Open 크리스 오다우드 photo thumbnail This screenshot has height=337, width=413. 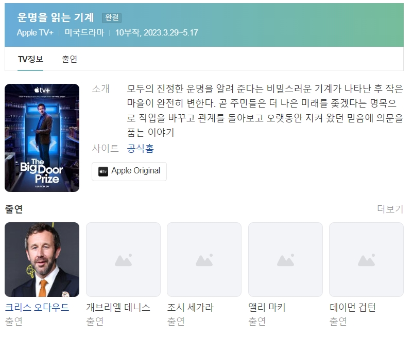(x=42, y=260)
